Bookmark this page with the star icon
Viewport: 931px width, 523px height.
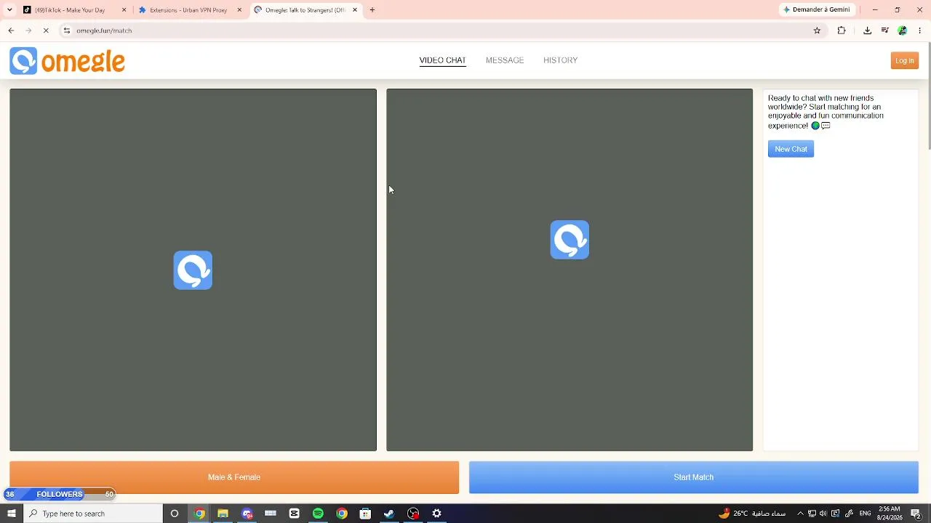click(x=817, y=31)
